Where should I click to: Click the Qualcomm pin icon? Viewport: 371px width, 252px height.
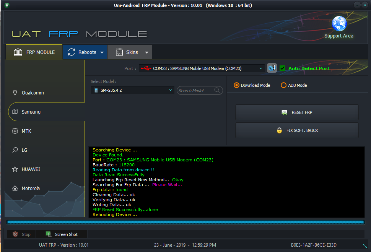15,93
